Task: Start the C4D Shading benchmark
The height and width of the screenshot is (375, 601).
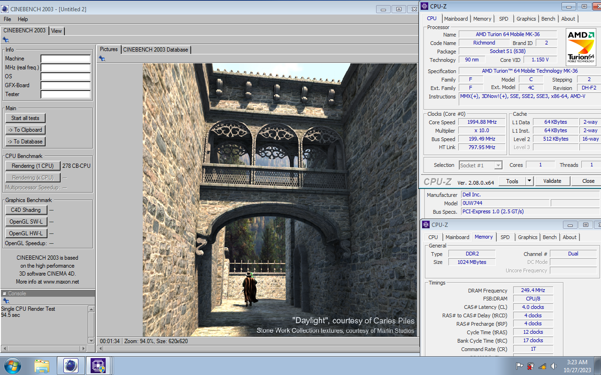Action: [x=26, y=210]
